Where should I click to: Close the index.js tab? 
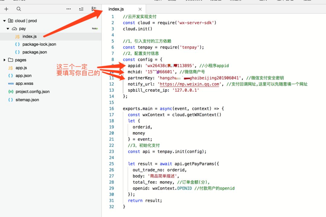pyautogui.click(x=140, y=9)
